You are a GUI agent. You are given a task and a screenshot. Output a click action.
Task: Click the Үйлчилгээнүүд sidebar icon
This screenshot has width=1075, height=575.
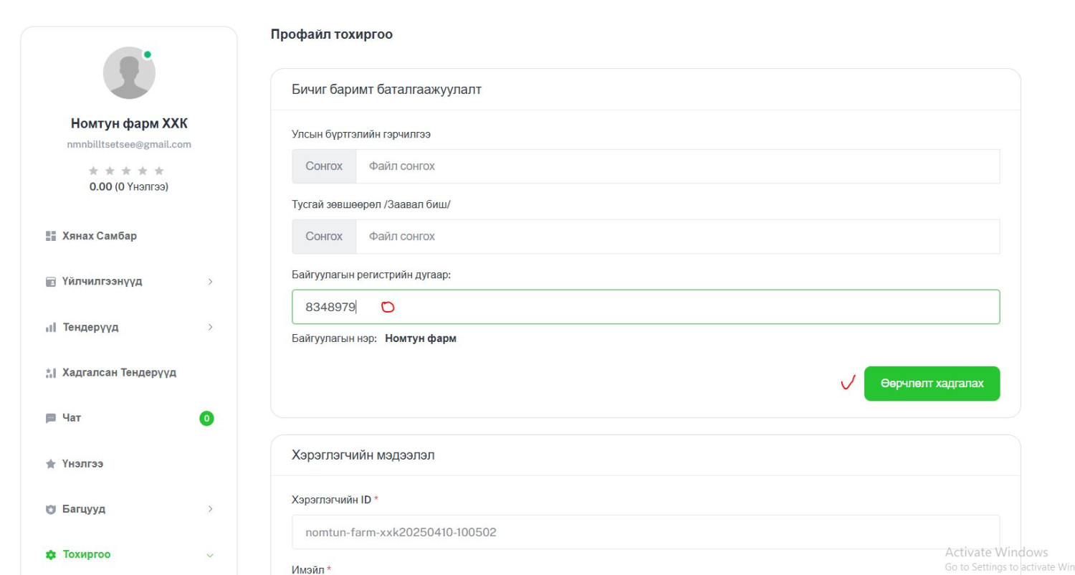pyautogui.click(x=50, y=282)
